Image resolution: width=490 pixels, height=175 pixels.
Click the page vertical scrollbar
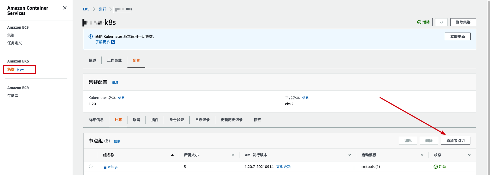488,87
